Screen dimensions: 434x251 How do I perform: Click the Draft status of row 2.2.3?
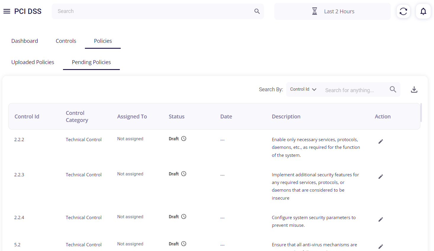[x=174, y=174]
